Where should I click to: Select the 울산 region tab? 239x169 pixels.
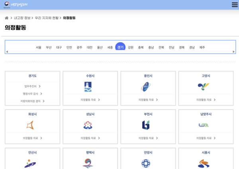click(100, 47)
